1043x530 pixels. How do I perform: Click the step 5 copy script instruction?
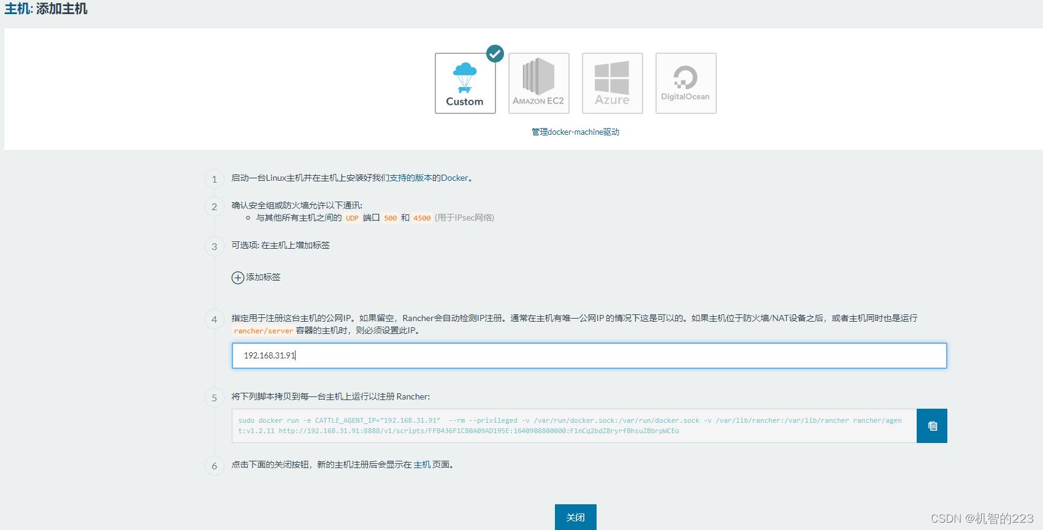[330, 396]
